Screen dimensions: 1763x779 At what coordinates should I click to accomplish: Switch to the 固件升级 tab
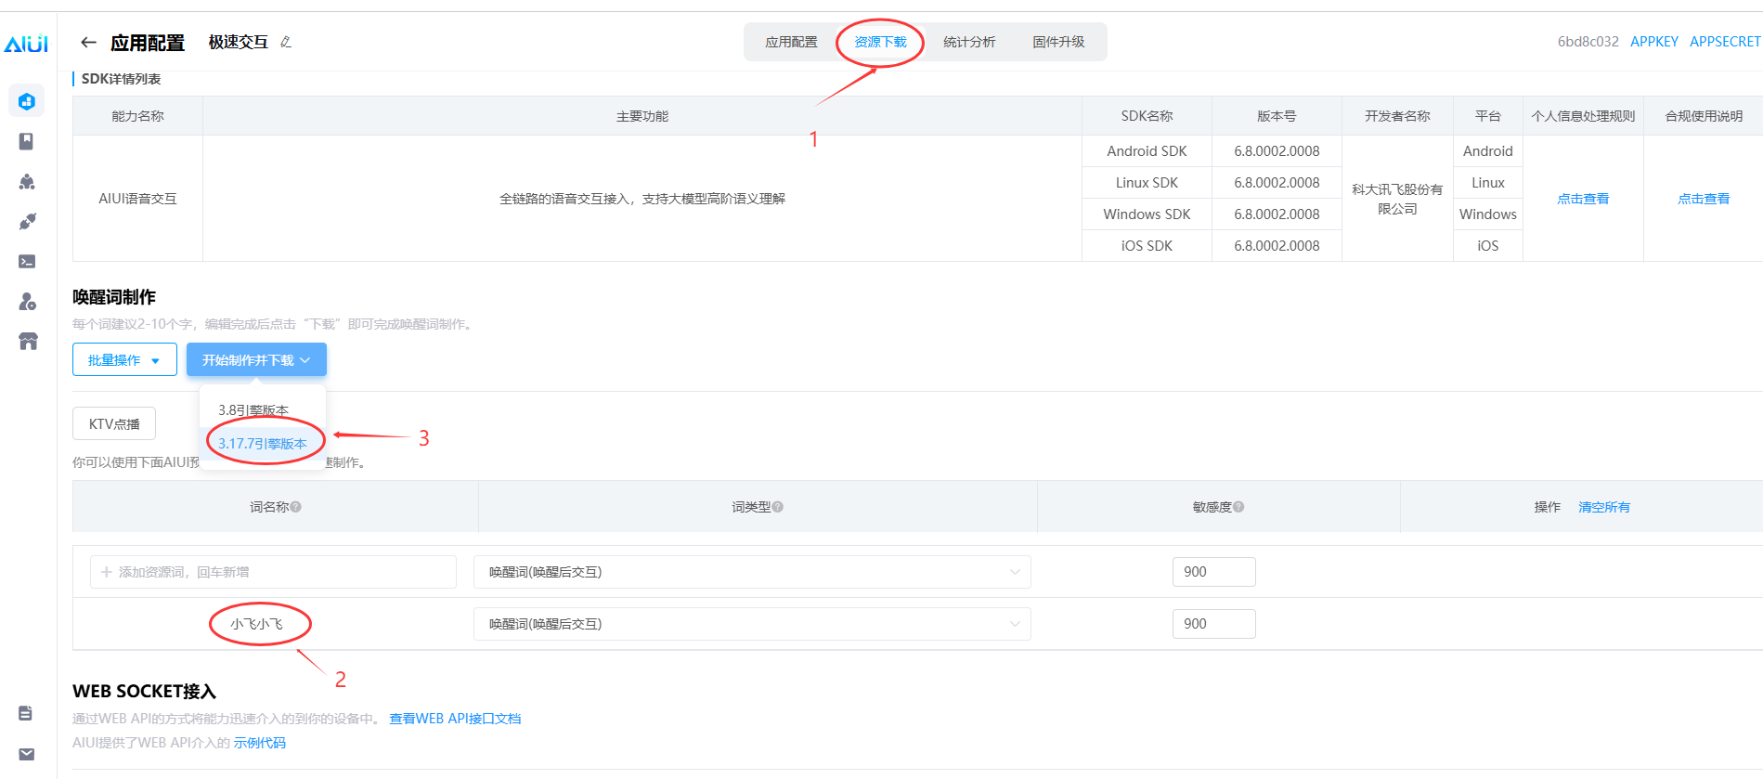tap(1058, 42)
